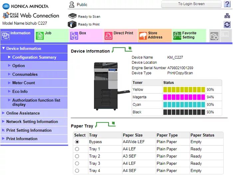
Task: Expand Network Setting Information section
Action: [34, 122]
